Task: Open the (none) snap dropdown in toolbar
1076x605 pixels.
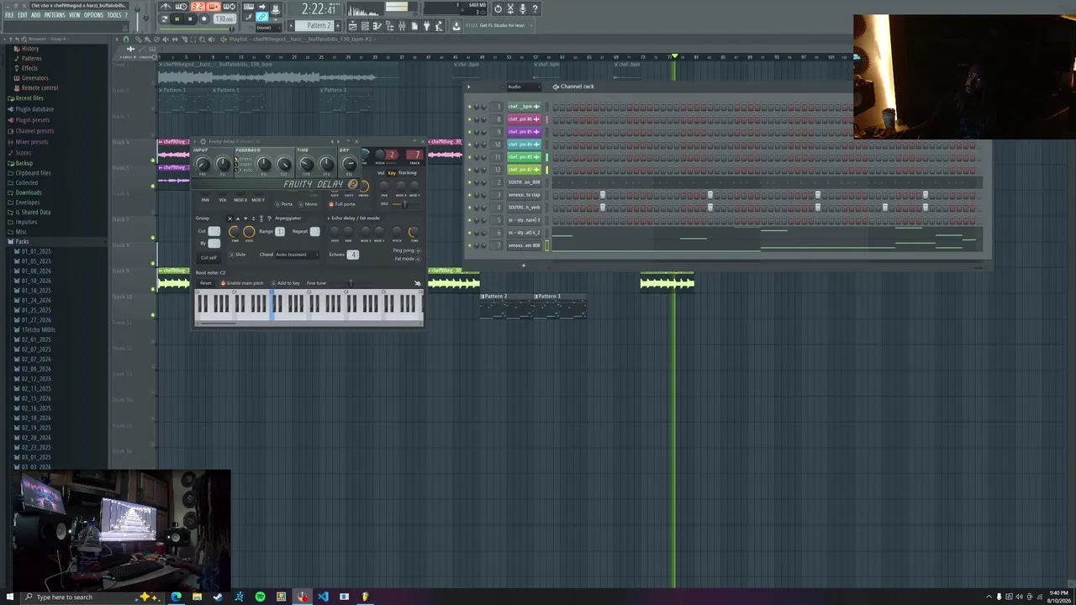Action: pos(268,28)
